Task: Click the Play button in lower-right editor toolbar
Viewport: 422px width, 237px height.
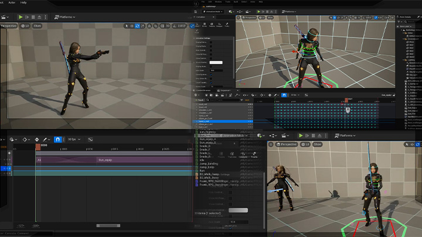Action: [301, 136]
